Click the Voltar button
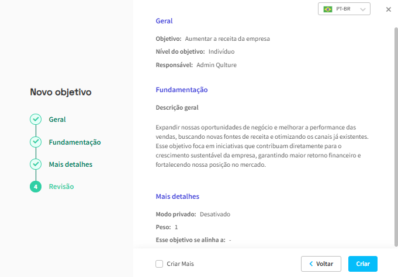 click(x=321, y=264)
